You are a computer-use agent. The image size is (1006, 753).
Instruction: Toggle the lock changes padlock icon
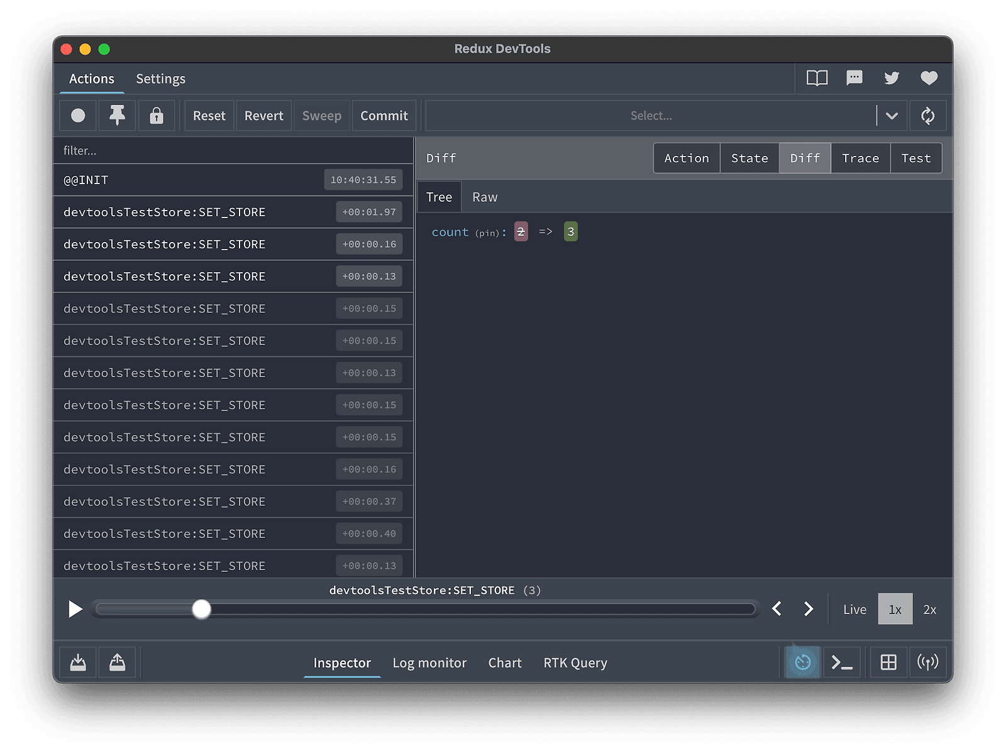click(x=157, y=116)
